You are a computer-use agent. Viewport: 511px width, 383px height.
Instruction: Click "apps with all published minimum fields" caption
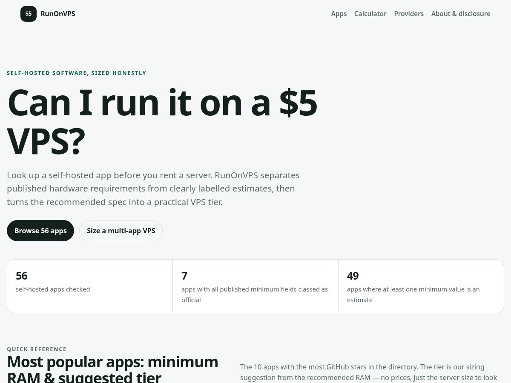point(255,294)
